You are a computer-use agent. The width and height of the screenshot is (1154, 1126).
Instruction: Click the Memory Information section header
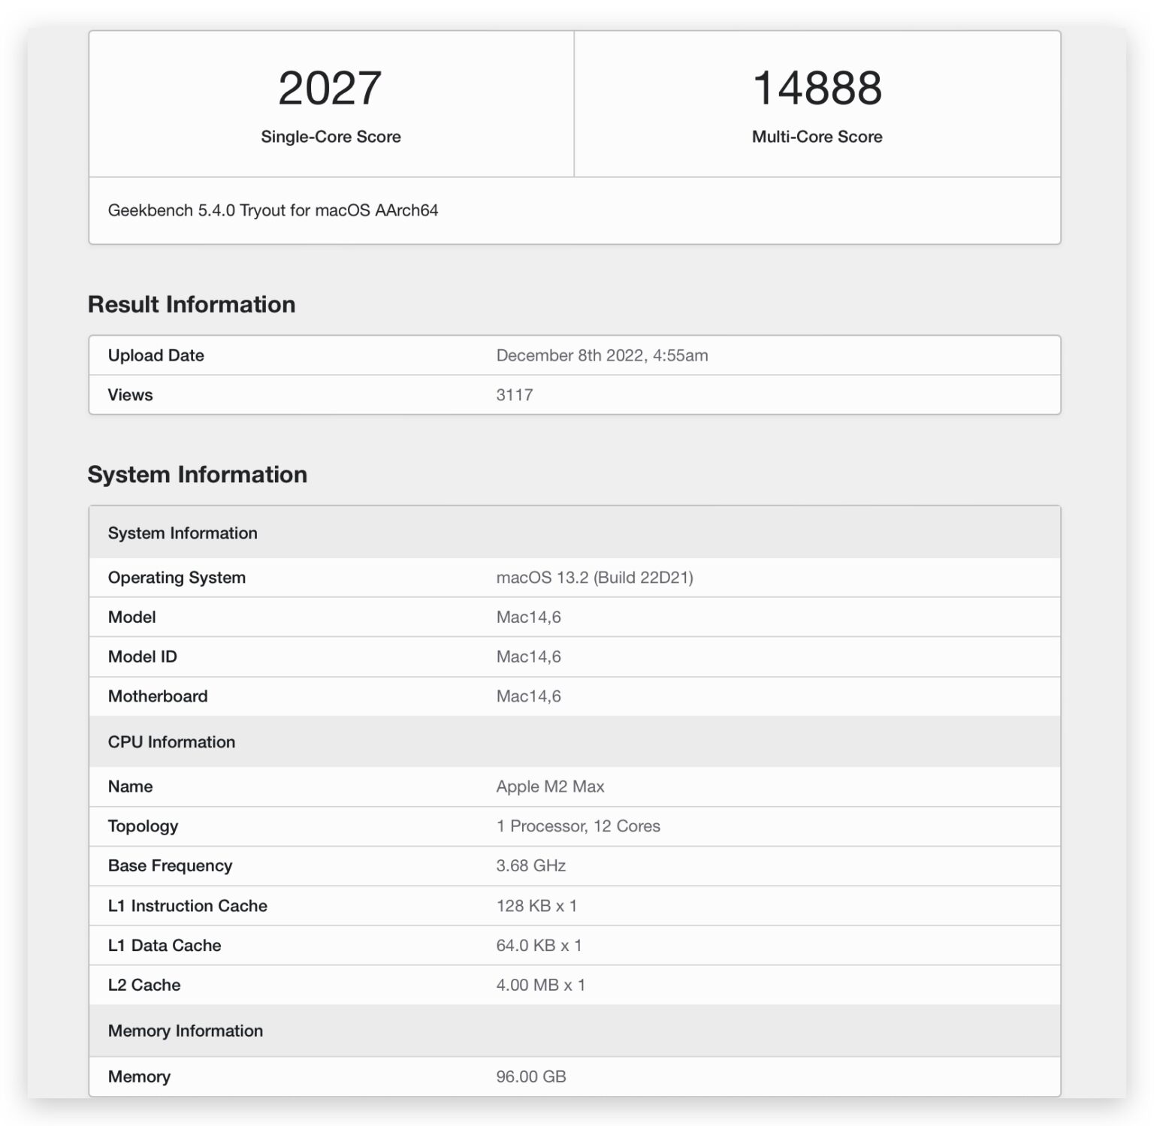pos(575,1031)
